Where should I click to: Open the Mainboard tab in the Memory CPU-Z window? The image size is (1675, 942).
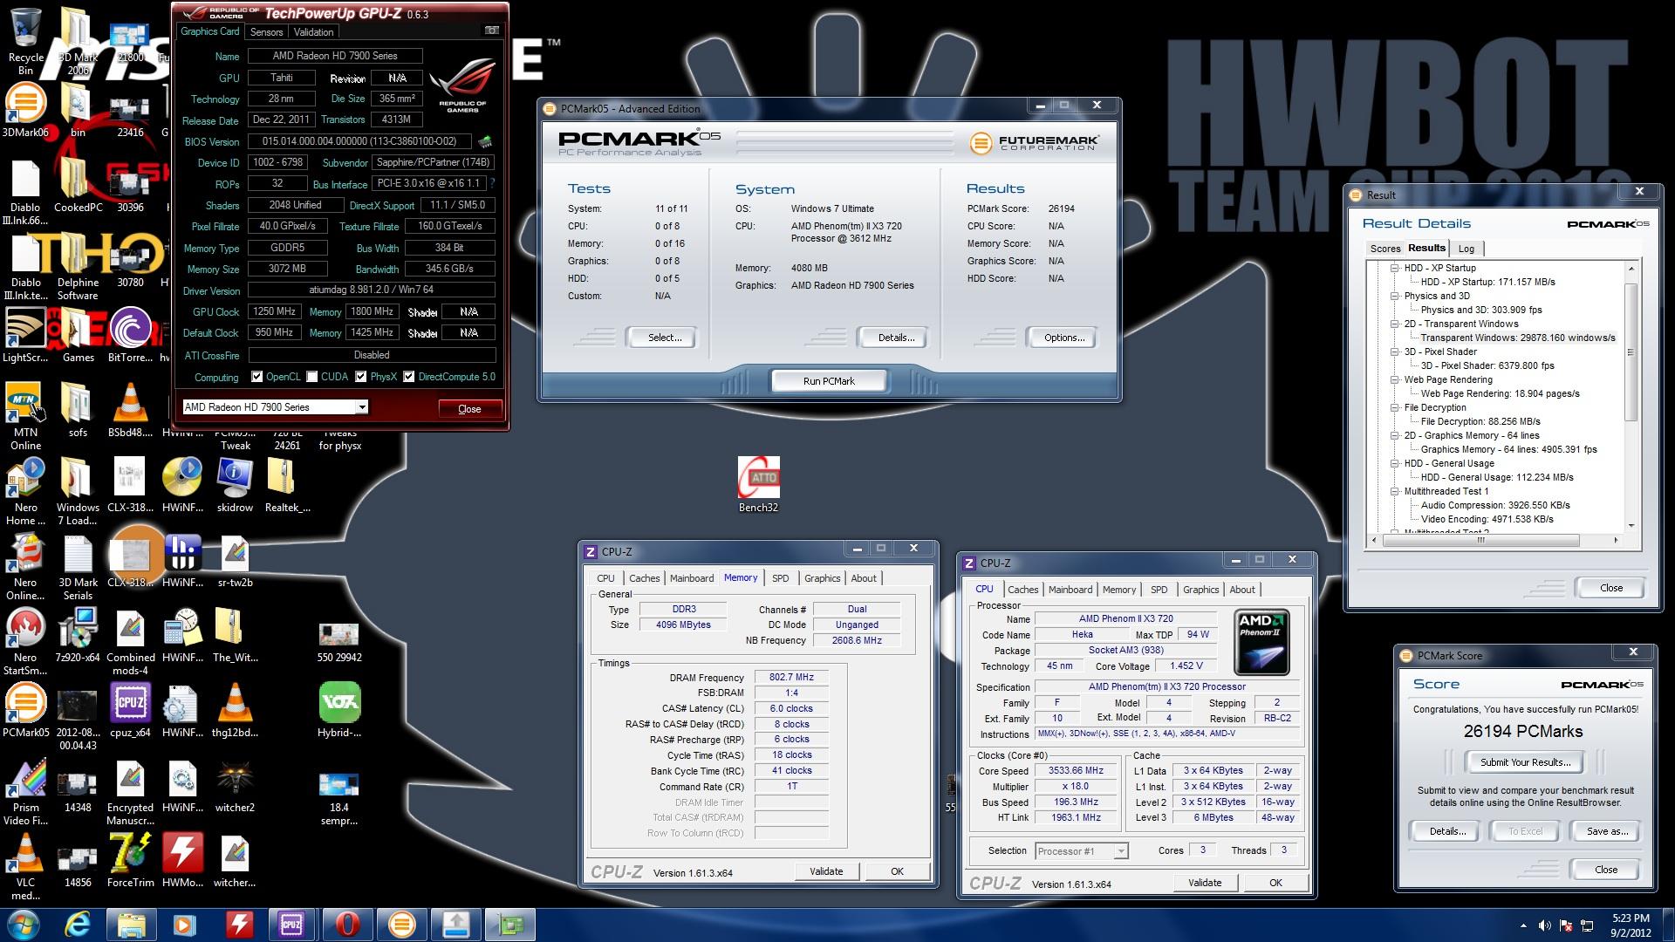click(692, 578)
